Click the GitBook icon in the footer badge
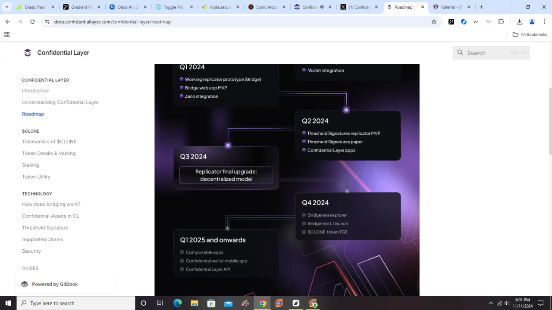 coord(25,284)
